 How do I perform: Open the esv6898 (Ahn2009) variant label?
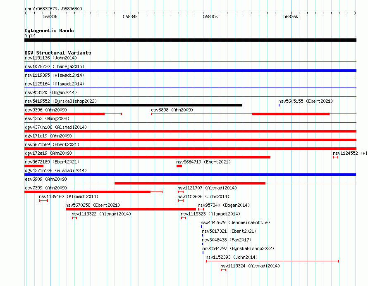point(172,110)
